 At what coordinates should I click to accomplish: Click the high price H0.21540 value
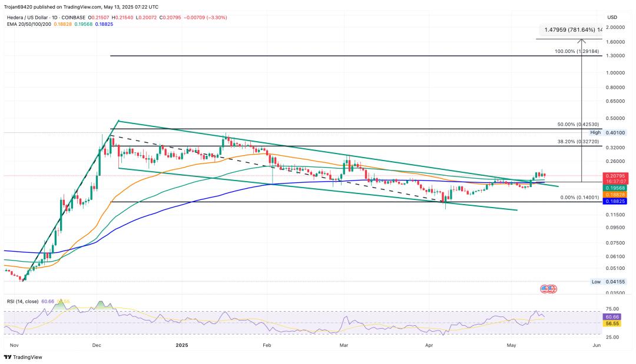tap(122, 18)
